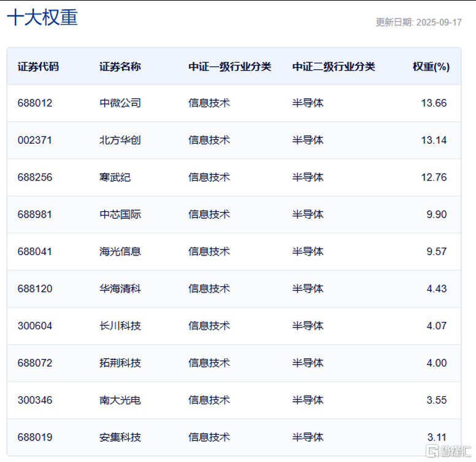Select the name 拓荆科技
Viewport: 476px width, 462px height.
pos(120,363)
